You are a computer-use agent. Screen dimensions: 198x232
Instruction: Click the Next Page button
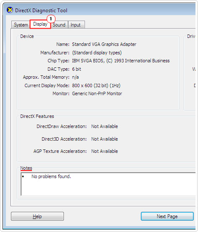tap(167, 216)
